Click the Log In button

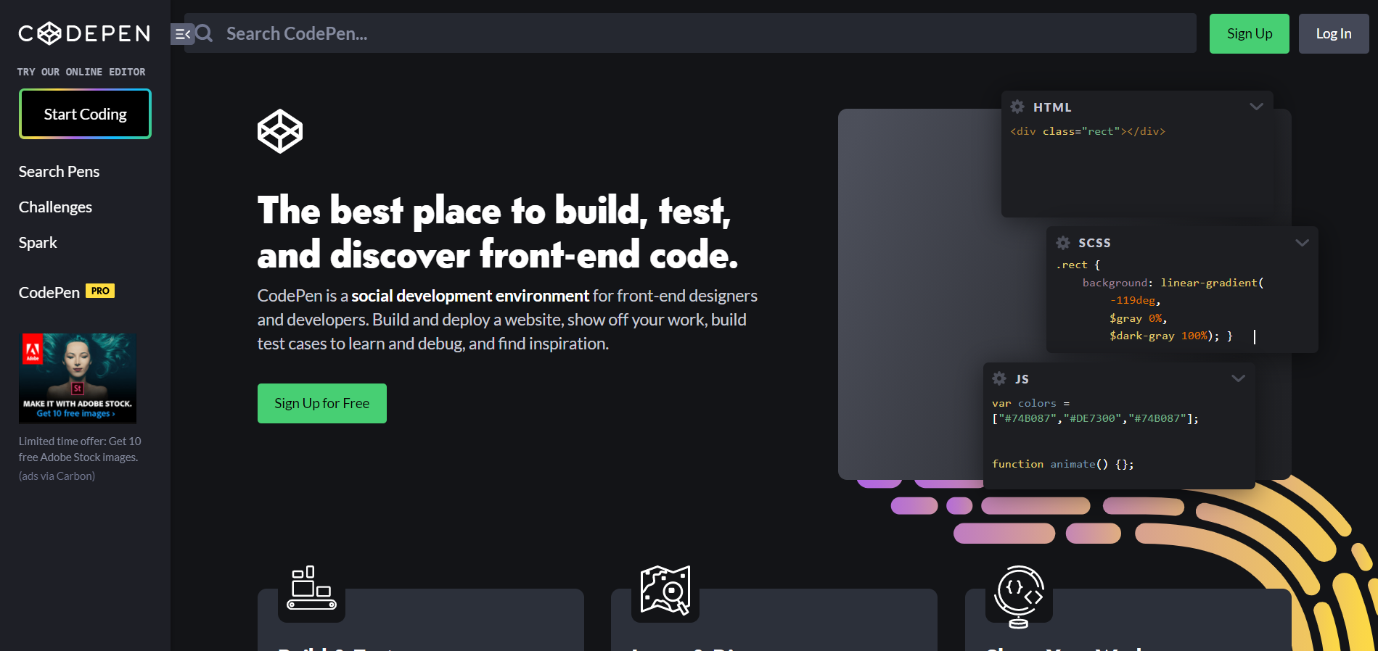click(1333, 33)
